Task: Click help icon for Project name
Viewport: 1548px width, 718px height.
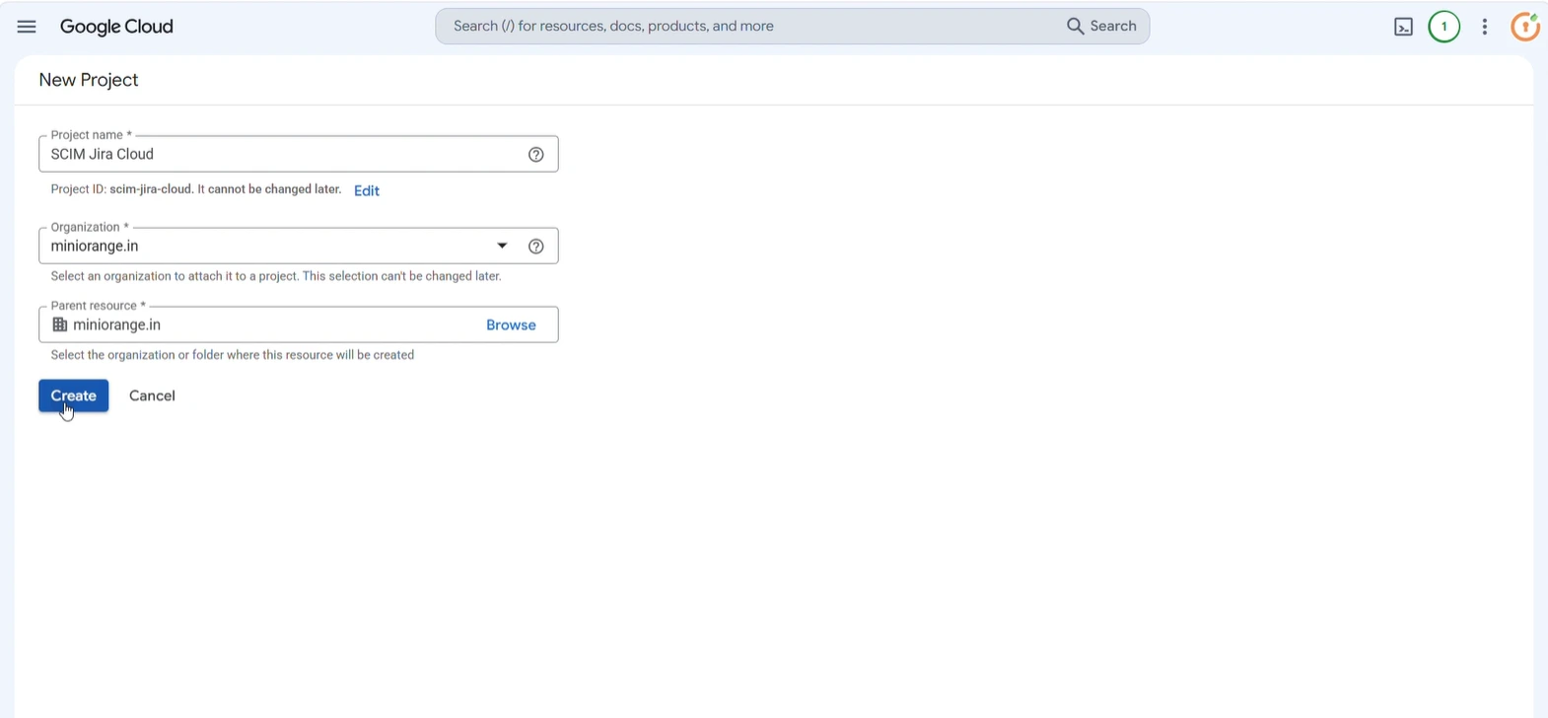Action: pos(536,155)
